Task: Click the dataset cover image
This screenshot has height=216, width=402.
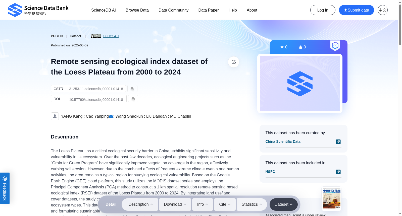Action: 300,84
